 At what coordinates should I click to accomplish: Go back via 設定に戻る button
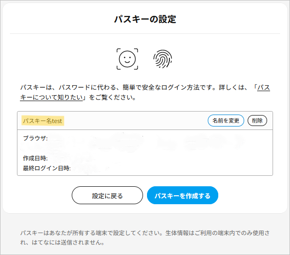(x=107, y=195)
